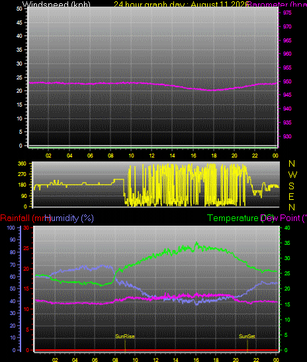Click the 960 barometer axis value
This screenshot has width=307, height=362.
coord(287,54)
